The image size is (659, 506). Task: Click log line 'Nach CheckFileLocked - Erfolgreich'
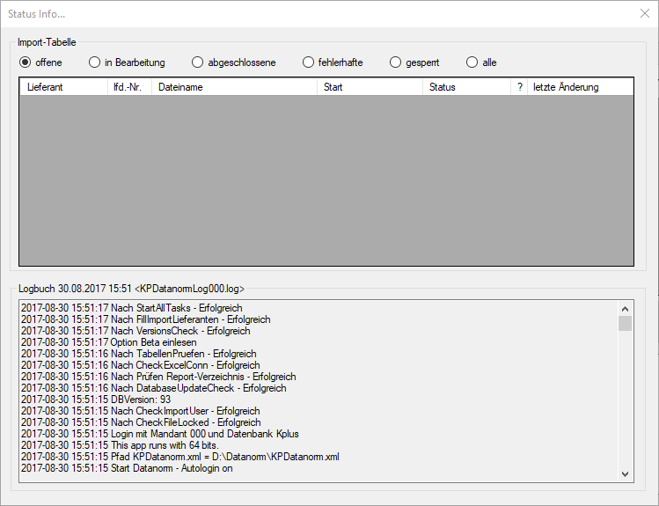141,422
